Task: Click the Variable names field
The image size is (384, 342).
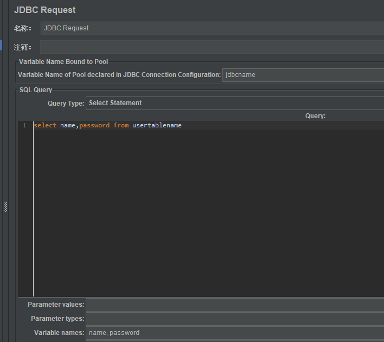Action: pyautogui.click(x=234, y=333)
